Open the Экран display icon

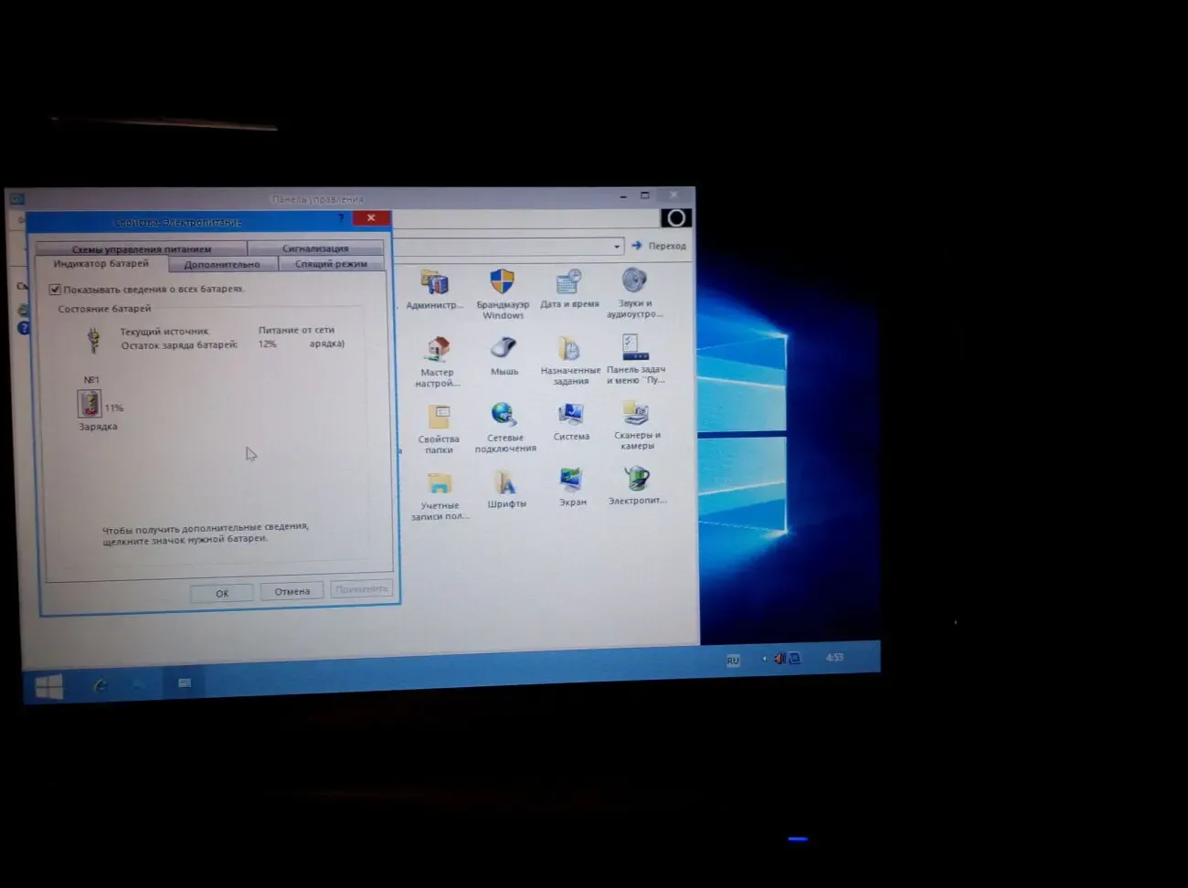(x=572, y=481)
